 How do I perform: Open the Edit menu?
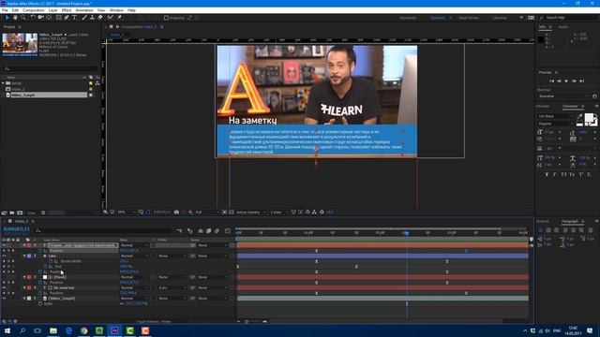15,10
